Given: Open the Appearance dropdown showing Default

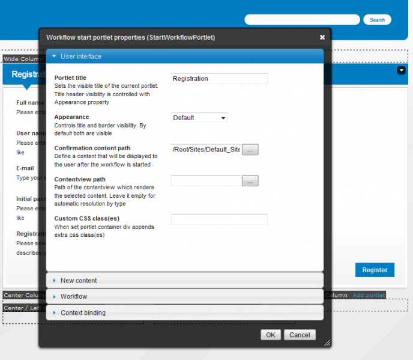Looking at the screenshot, I should coord(199,118).
